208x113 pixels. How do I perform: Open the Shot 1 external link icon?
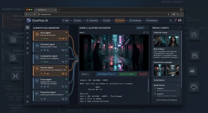pyautogui.click(x=144, y=32)
